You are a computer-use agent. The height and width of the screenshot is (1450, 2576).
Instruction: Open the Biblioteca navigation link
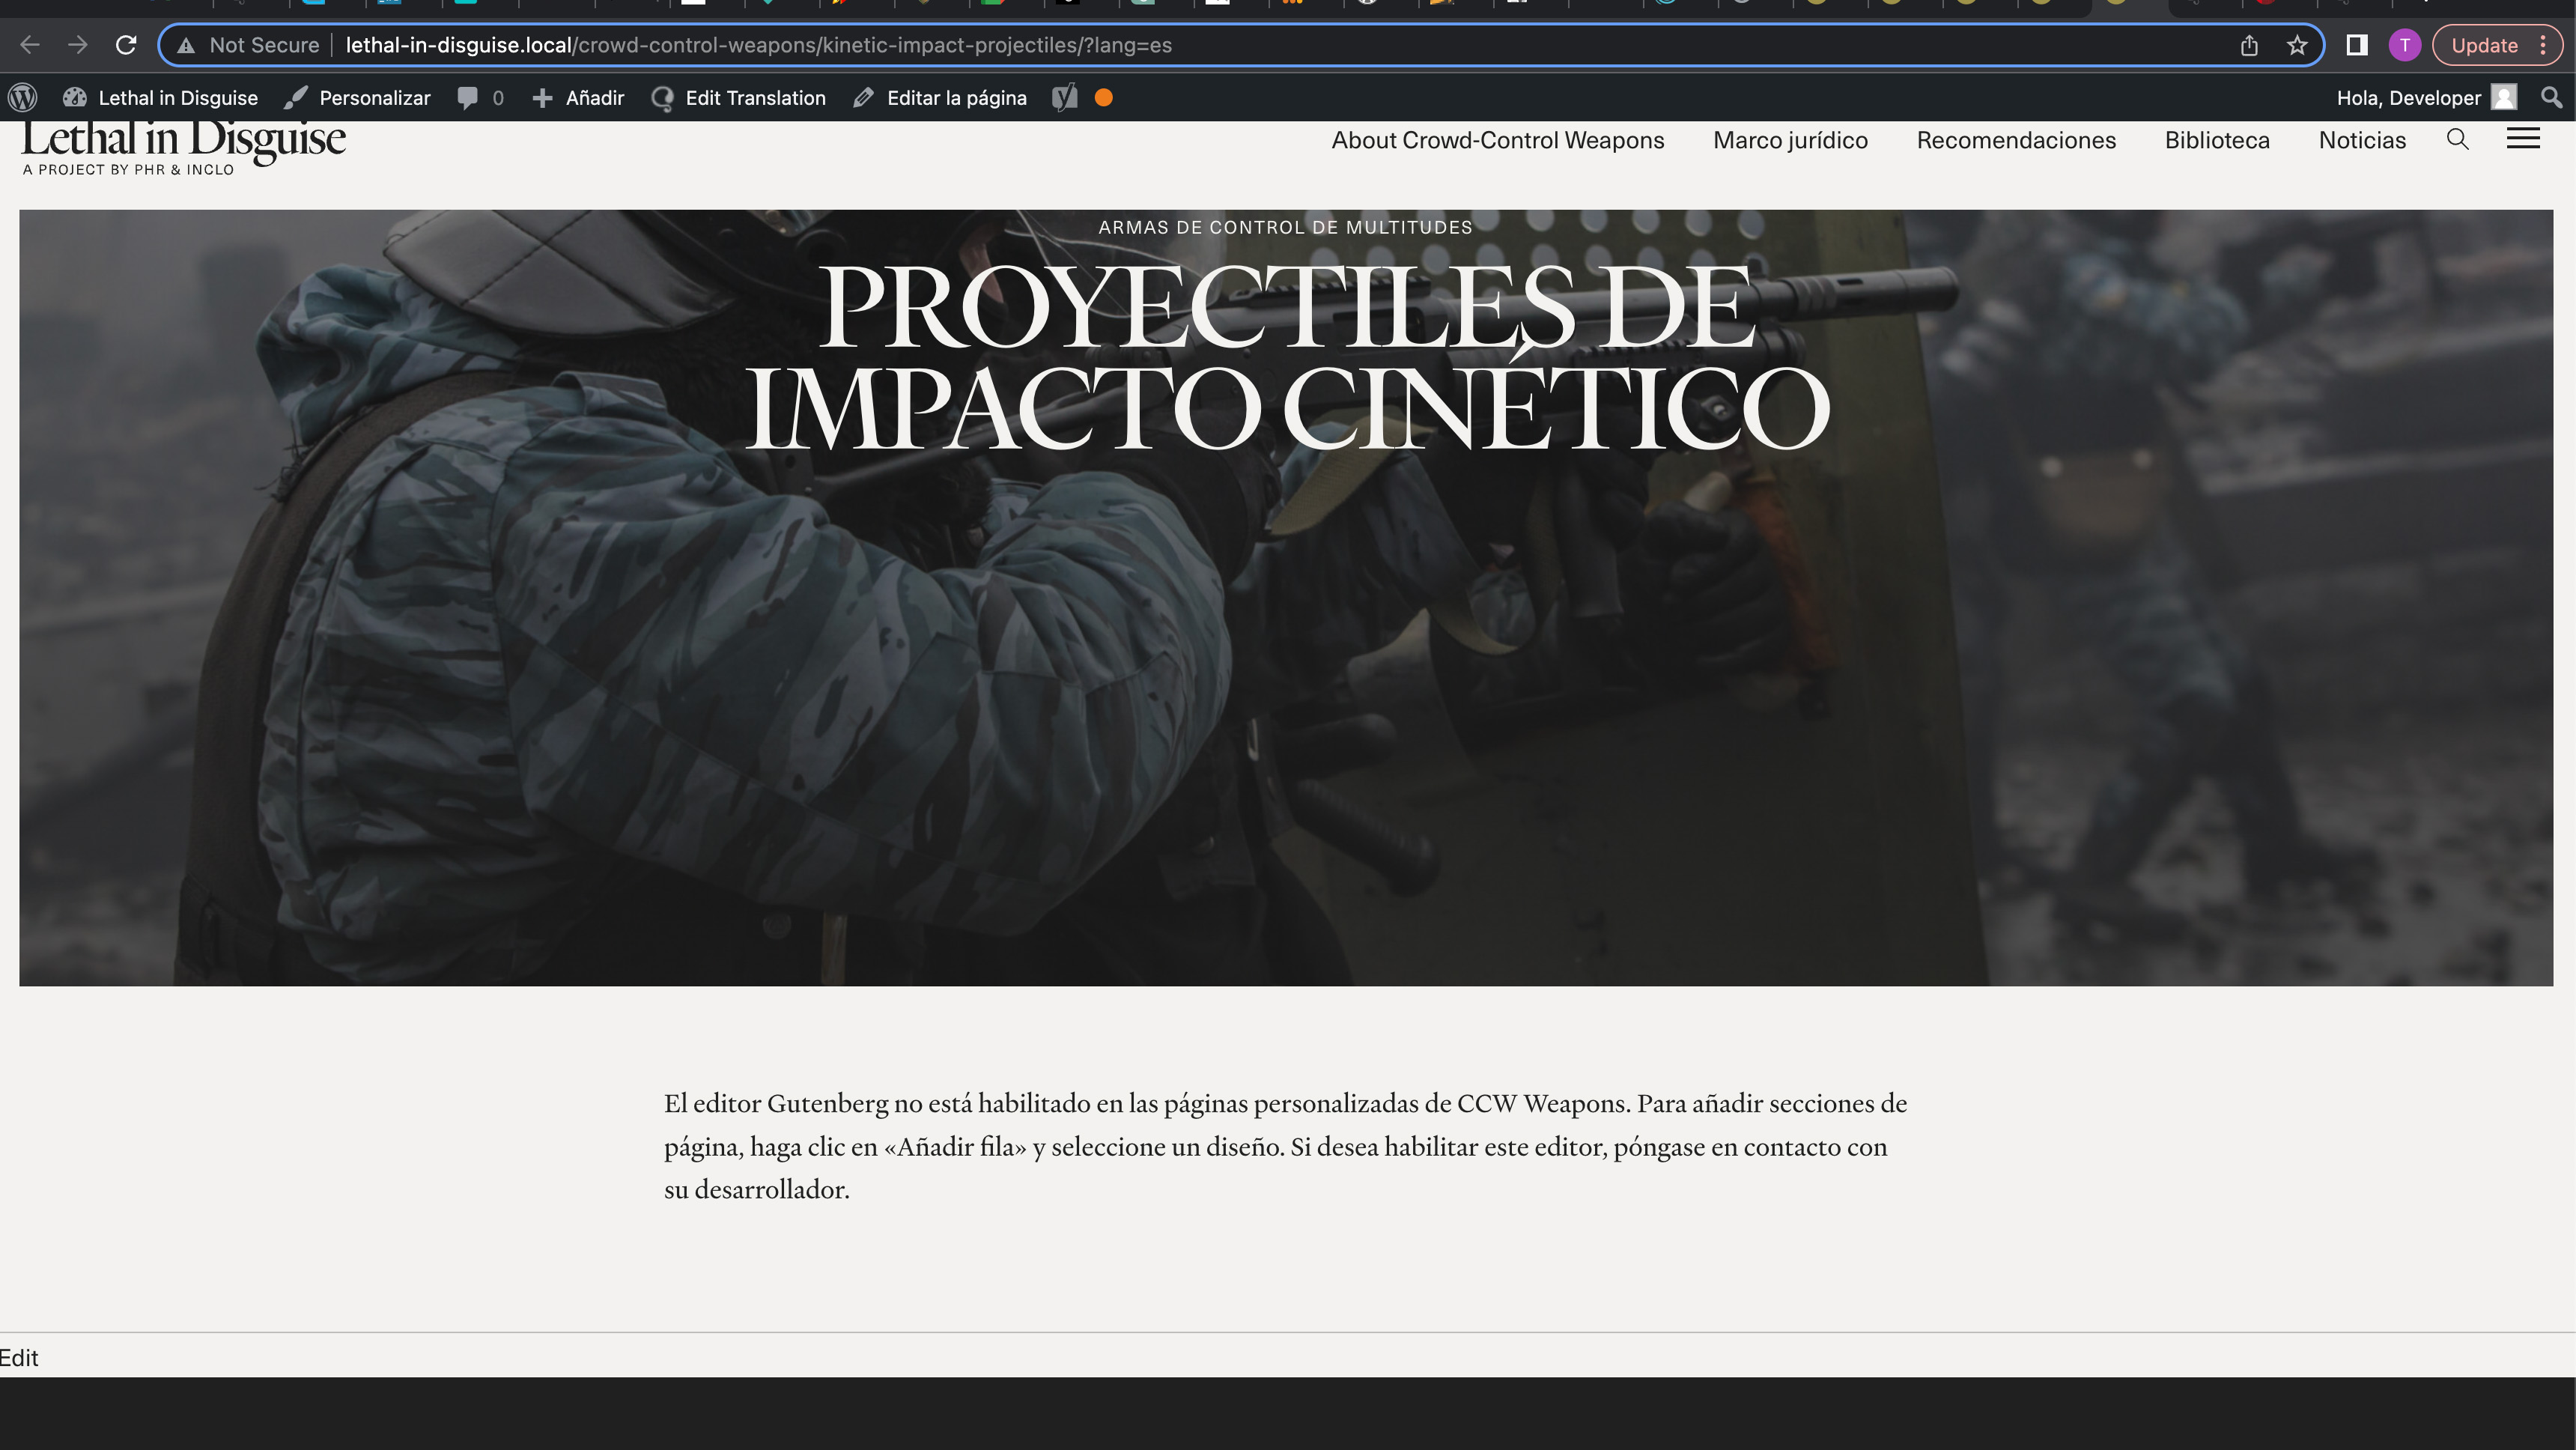[2217, 140]
